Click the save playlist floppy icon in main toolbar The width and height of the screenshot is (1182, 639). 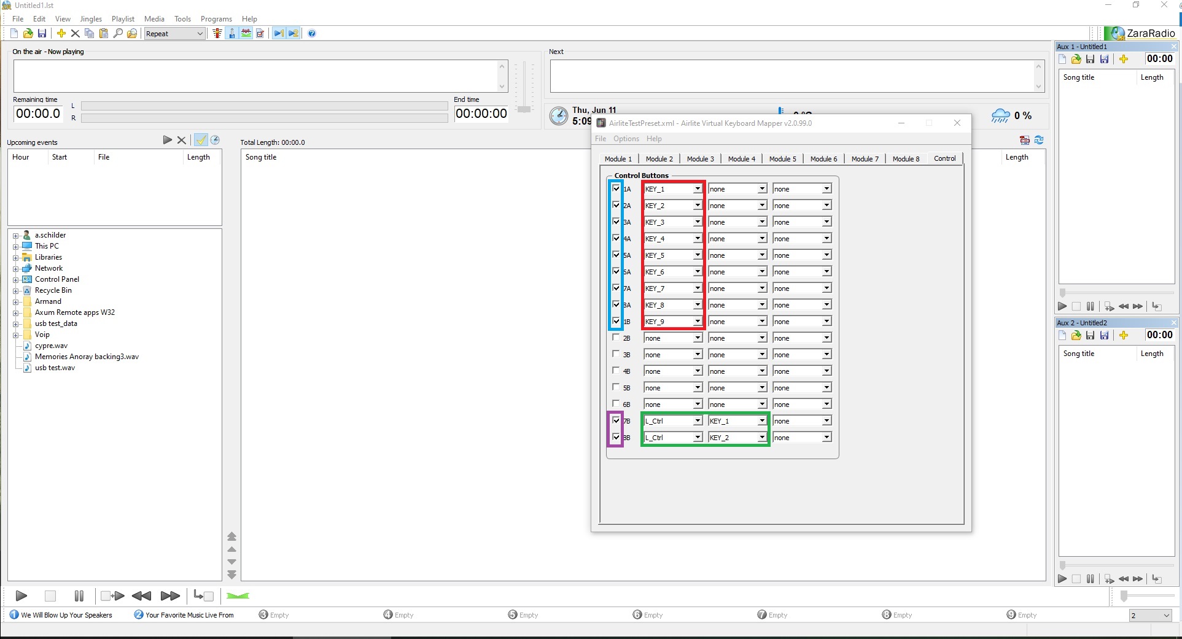click(42, 34)
